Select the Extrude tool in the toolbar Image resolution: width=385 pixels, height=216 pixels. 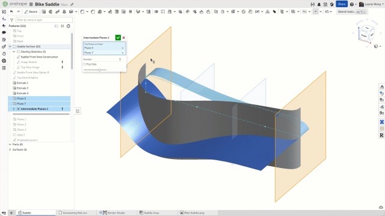[44, 11]
